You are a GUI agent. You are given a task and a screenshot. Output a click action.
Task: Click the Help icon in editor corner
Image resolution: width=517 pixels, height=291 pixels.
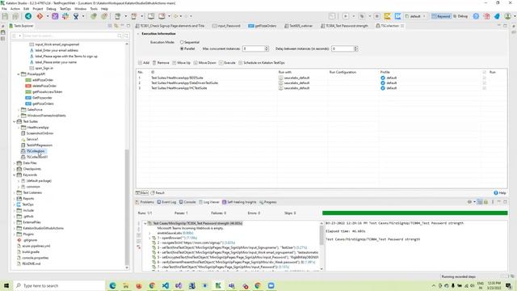point(496,192)
